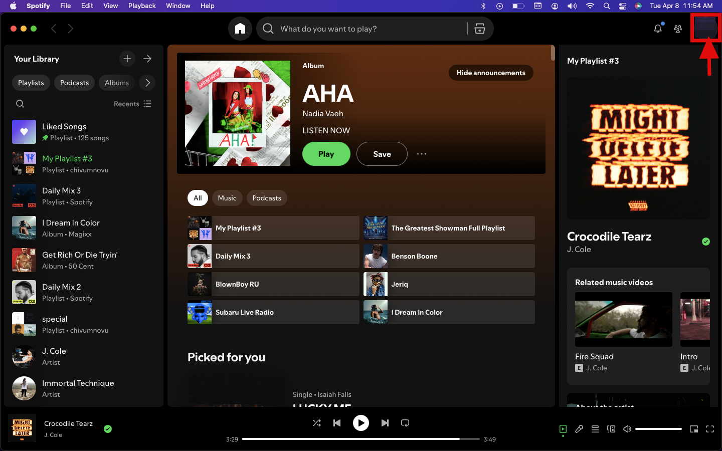Navigate forward with the right arrow
Screen dimensions: 722x451
pos(71,29)
